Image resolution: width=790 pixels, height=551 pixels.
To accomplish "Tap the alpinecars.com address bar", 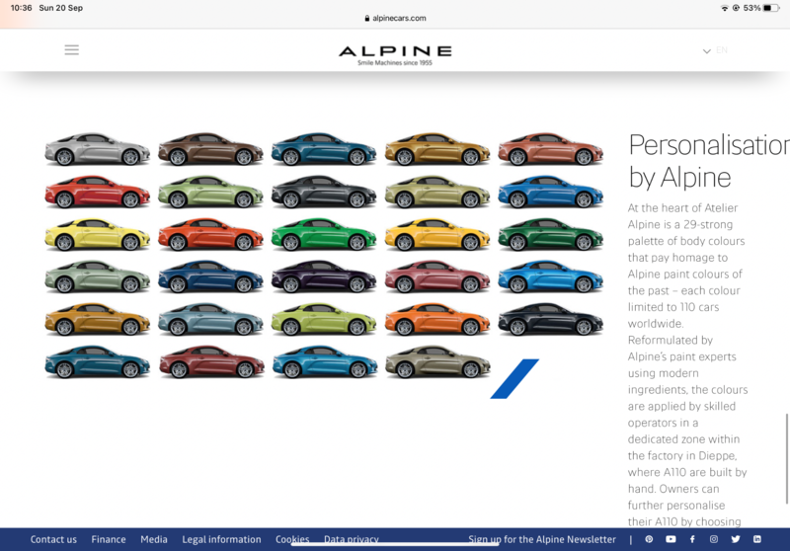I will pos(395,18).
